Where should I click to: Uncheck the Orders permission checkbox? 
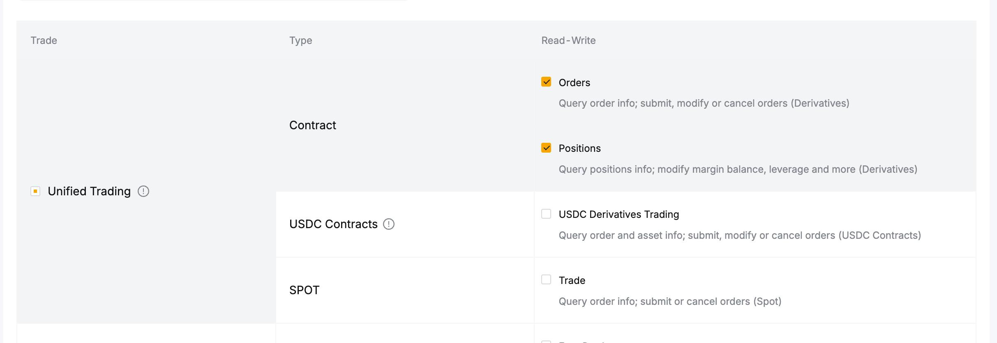[x=546, y=82]
